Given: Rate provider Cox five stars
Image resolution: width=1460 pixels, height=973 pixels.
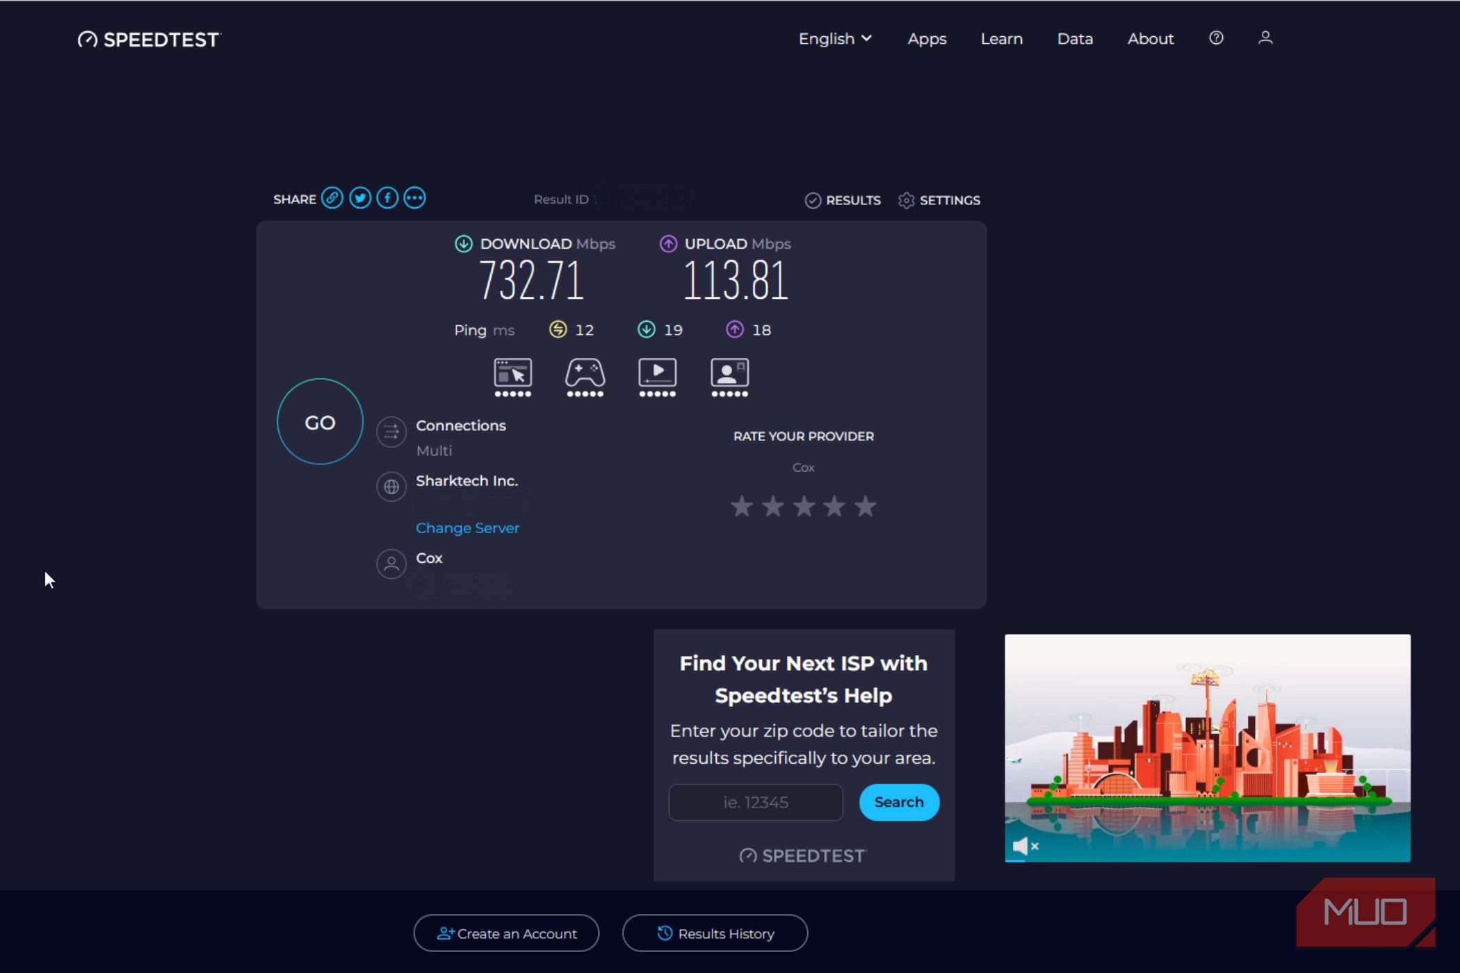Looking at the screenshot, I should click(x=866, y=507).
